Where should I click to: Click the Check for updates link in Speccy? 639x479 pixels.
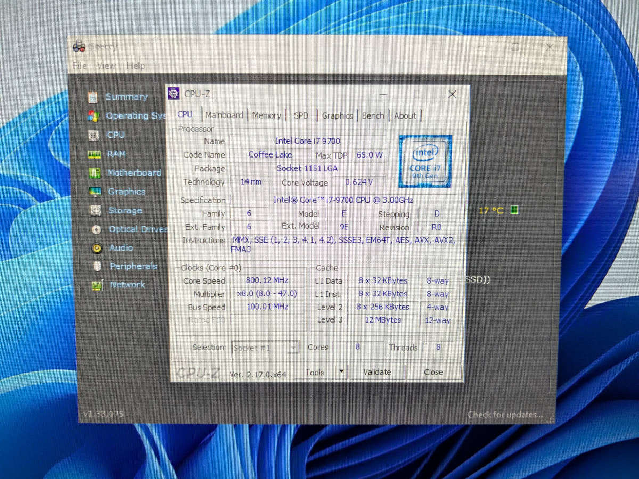pos(505,414)
